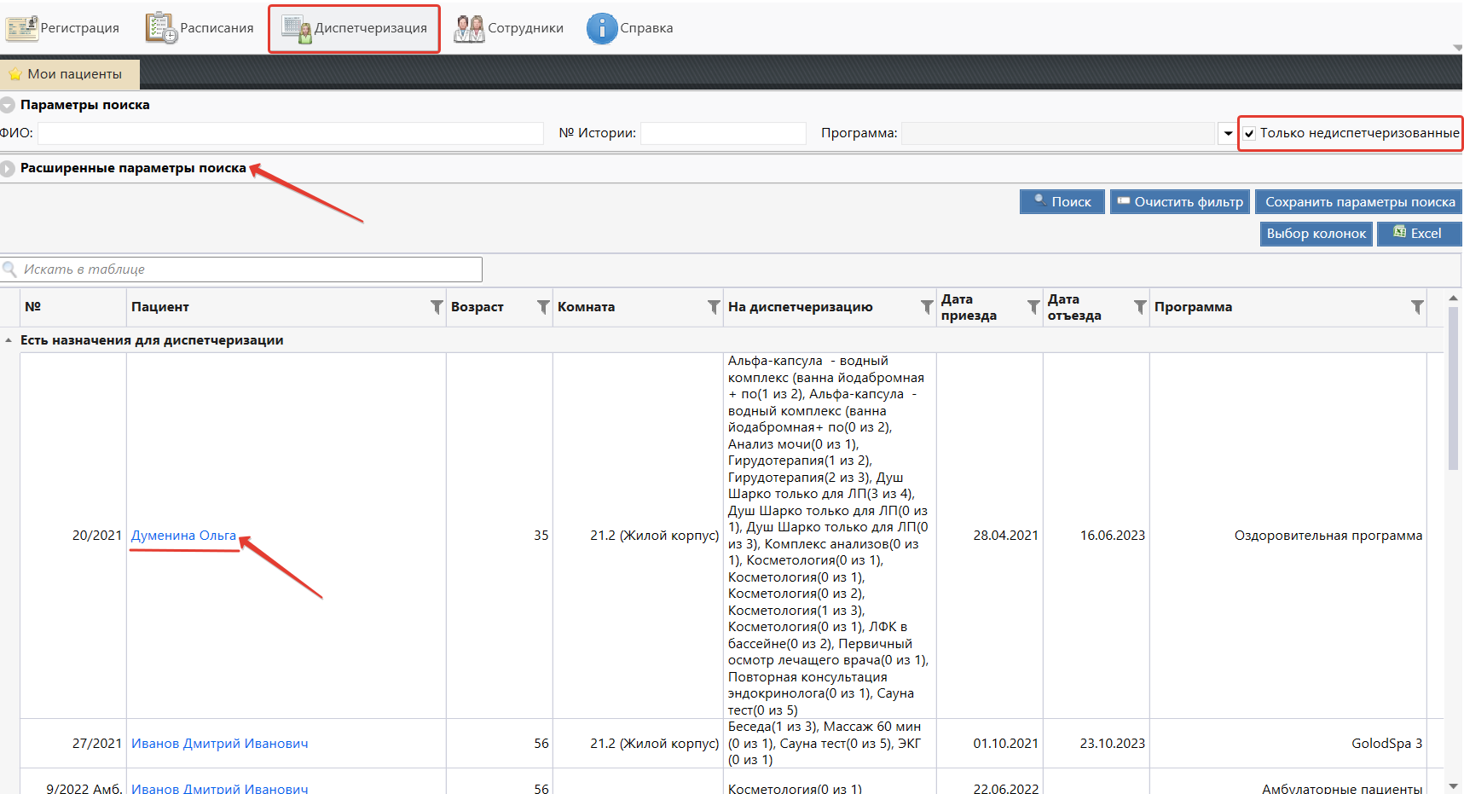Click the table's vertical scrollbar thumb
1464x794 pixels.
1454,388
